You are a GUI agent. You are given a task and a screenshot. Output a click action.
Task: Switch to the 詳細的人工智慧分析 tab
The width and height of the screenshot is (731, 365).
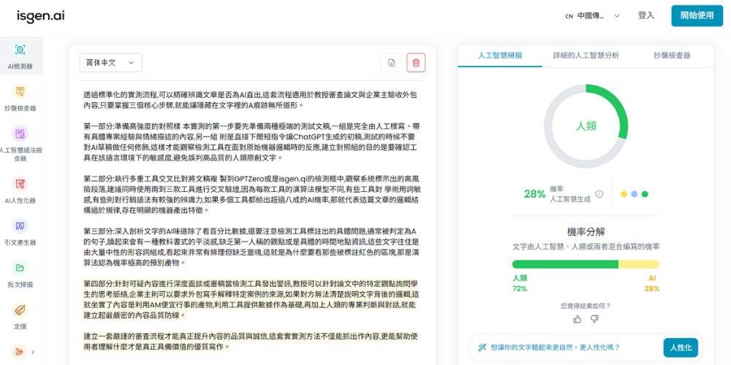(586, 55)
